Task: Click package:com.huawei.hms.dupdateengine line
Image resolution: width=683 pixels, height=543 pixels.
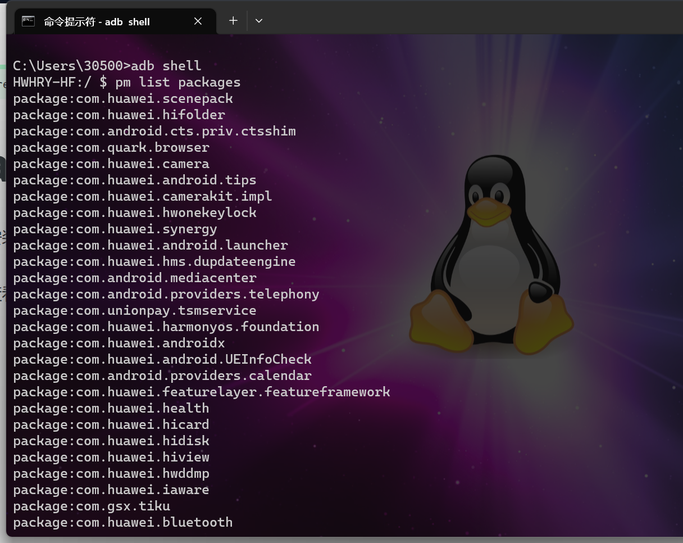Action: pyautogui.click(x=154, y=261)
